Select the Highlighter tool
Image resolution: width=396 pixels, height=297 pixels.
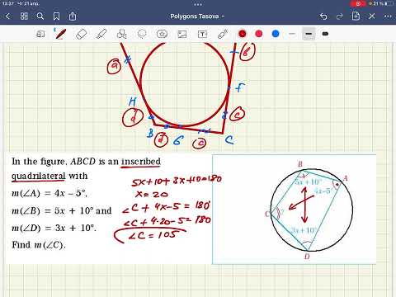coord(101,34)
